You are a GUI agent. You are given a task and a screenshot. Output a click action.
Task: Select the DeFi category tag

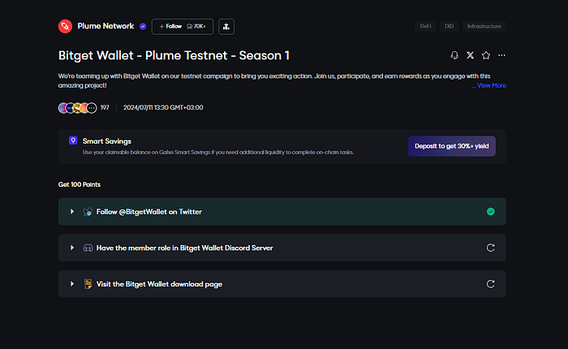424,26
